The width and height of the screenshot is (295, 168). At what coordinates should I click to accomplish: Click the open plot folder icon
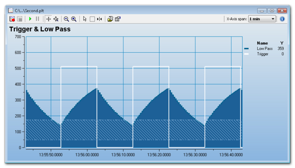pyautogui.click(x=110, y=19)
